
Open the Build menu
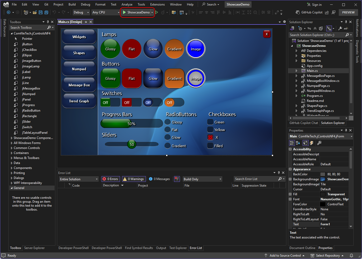(x=72, y=4)
